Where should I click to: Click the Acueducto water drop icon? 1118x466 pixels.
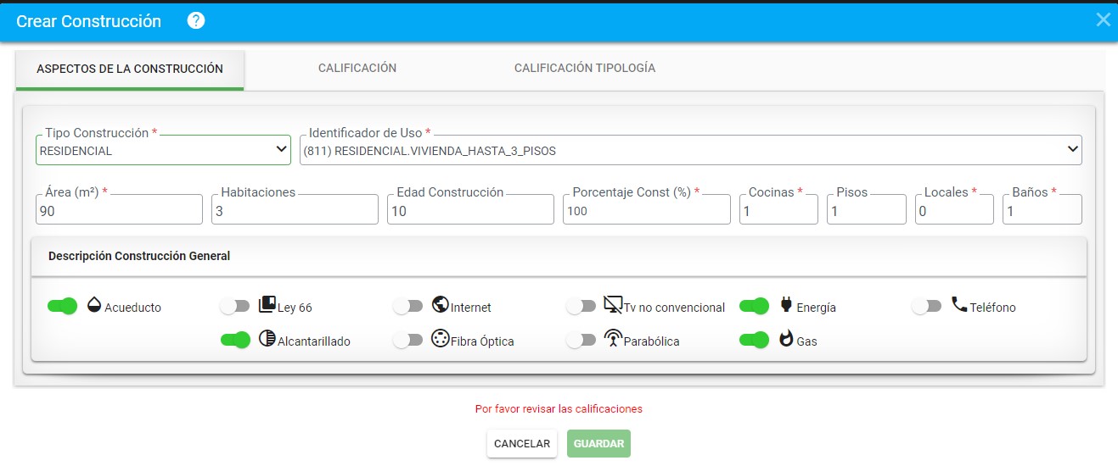[94, 305]
